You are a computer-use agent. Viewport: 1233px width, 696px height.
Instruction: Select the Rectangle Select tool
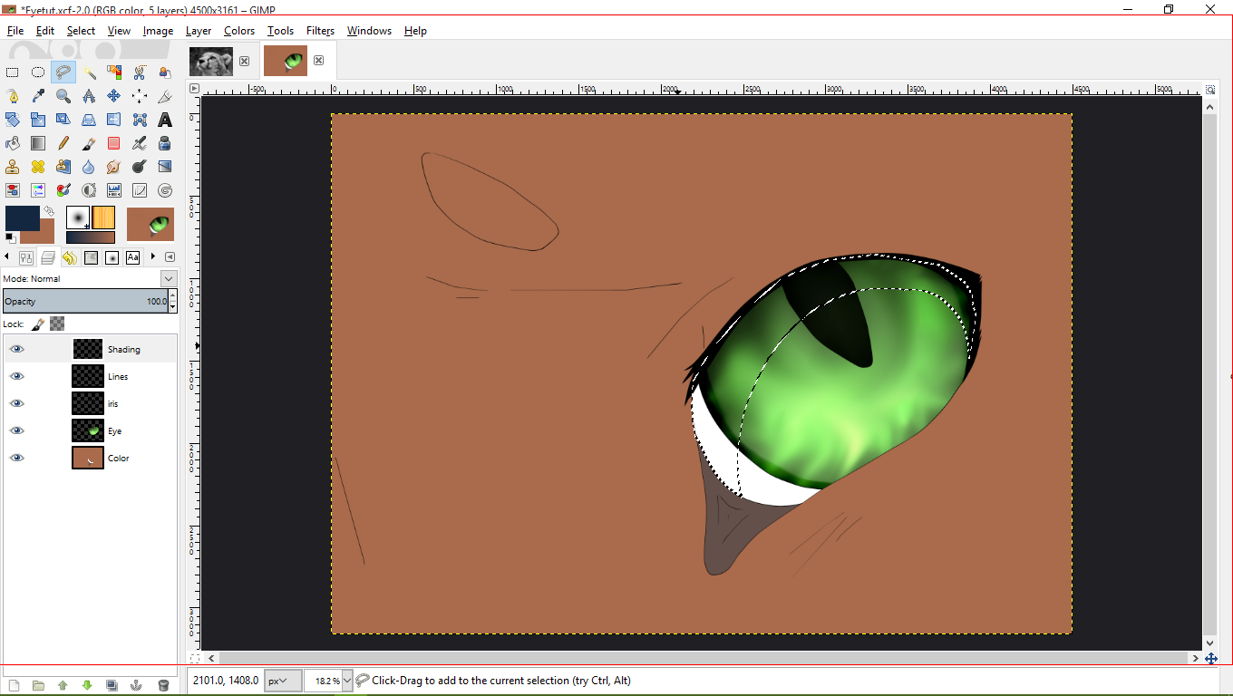coord(13,72)
